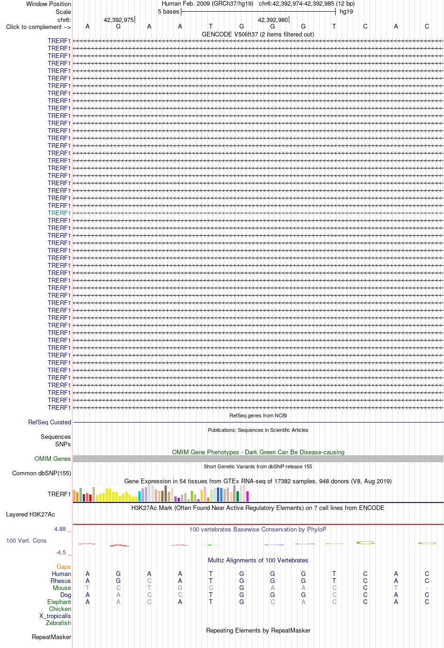
Task: Click the light-blue highlighted TRERF1 transcript label
Action: pyautogui.click(x=59, y=213)
